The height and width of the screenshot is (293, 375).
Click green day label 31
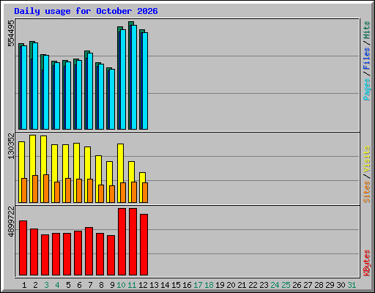352,285
